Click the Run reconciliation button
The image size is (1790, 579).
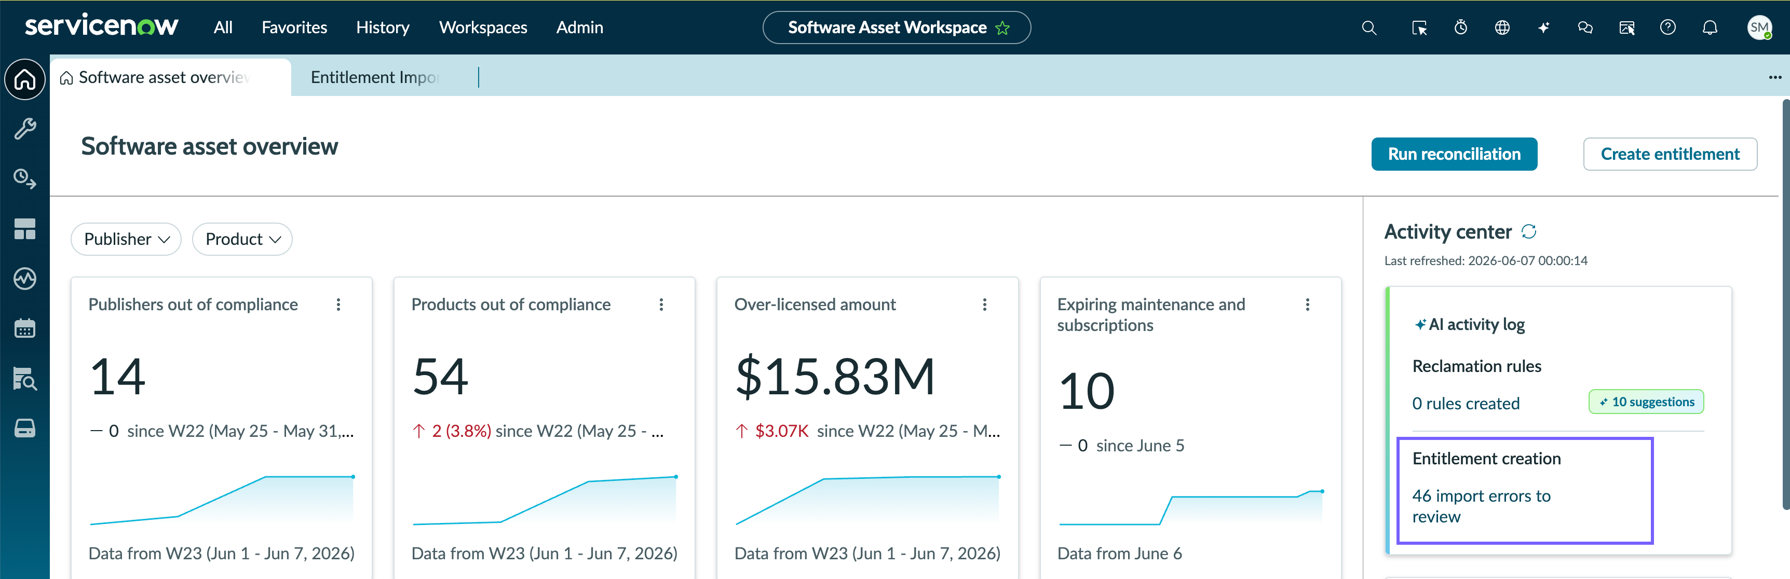(x=1454, y=154)
